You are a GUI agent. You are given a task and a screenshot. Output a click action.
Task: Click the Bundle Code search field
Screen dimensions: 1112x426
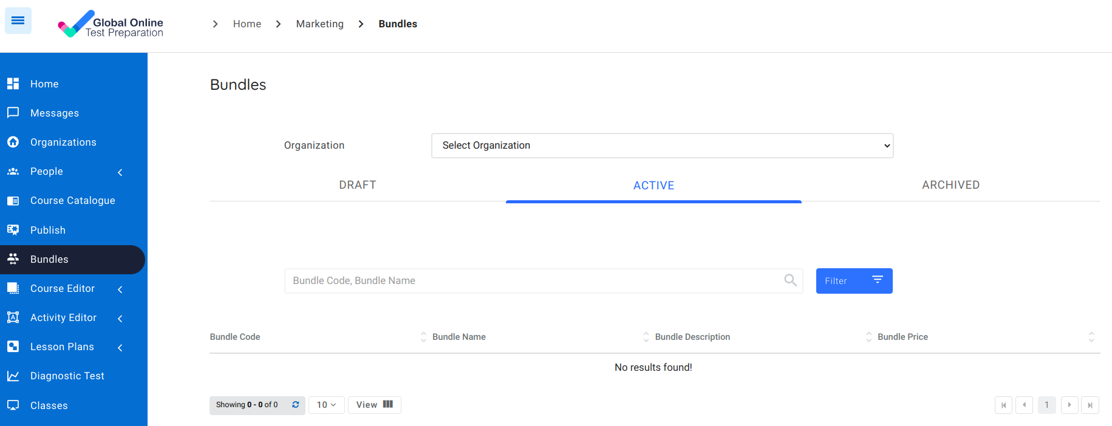click(534, 281)
